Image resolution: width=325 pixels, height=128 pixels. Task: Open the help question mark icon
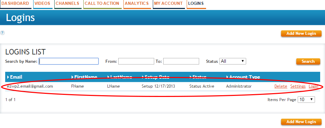(x=2, y=33)
